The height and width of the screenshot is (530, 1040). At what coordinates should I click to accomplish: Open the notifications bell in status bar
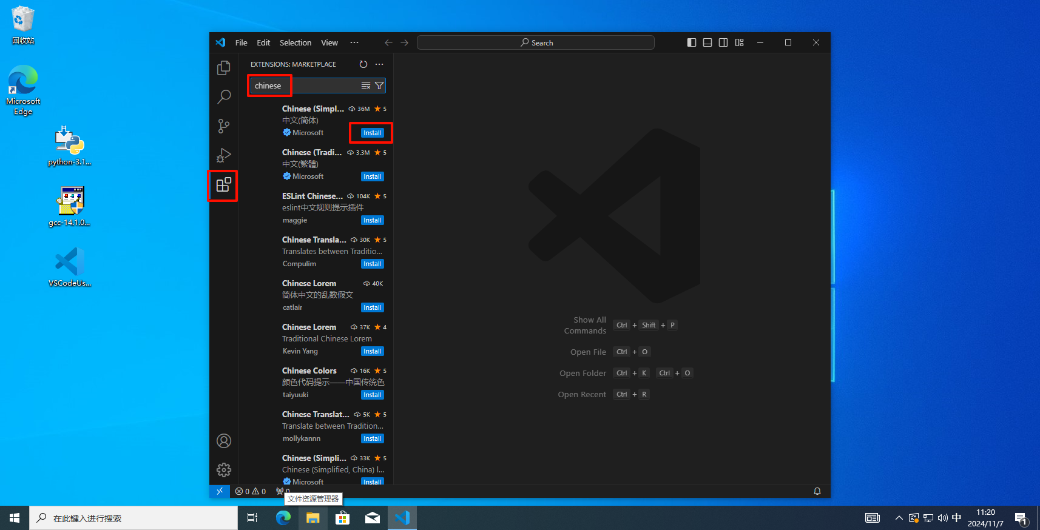click(x=817, y=491)
